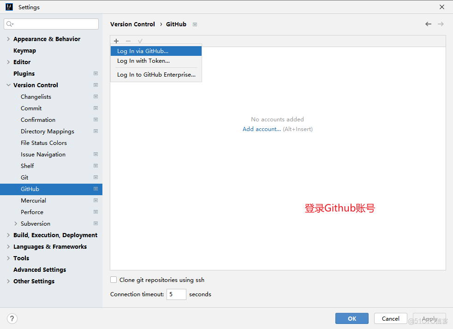Click the checkmark icon to set default account
This screenshot has height=329, width=453.
pos(140,41)
